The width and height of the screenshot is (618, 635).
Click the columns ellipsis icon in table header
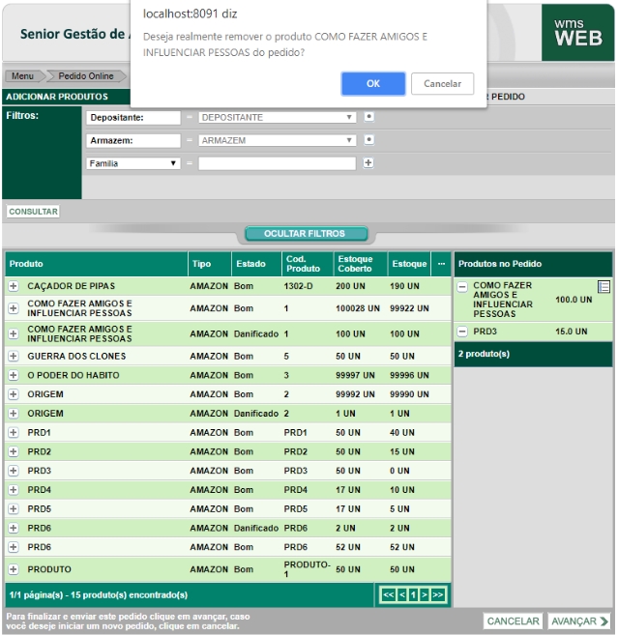441,264
